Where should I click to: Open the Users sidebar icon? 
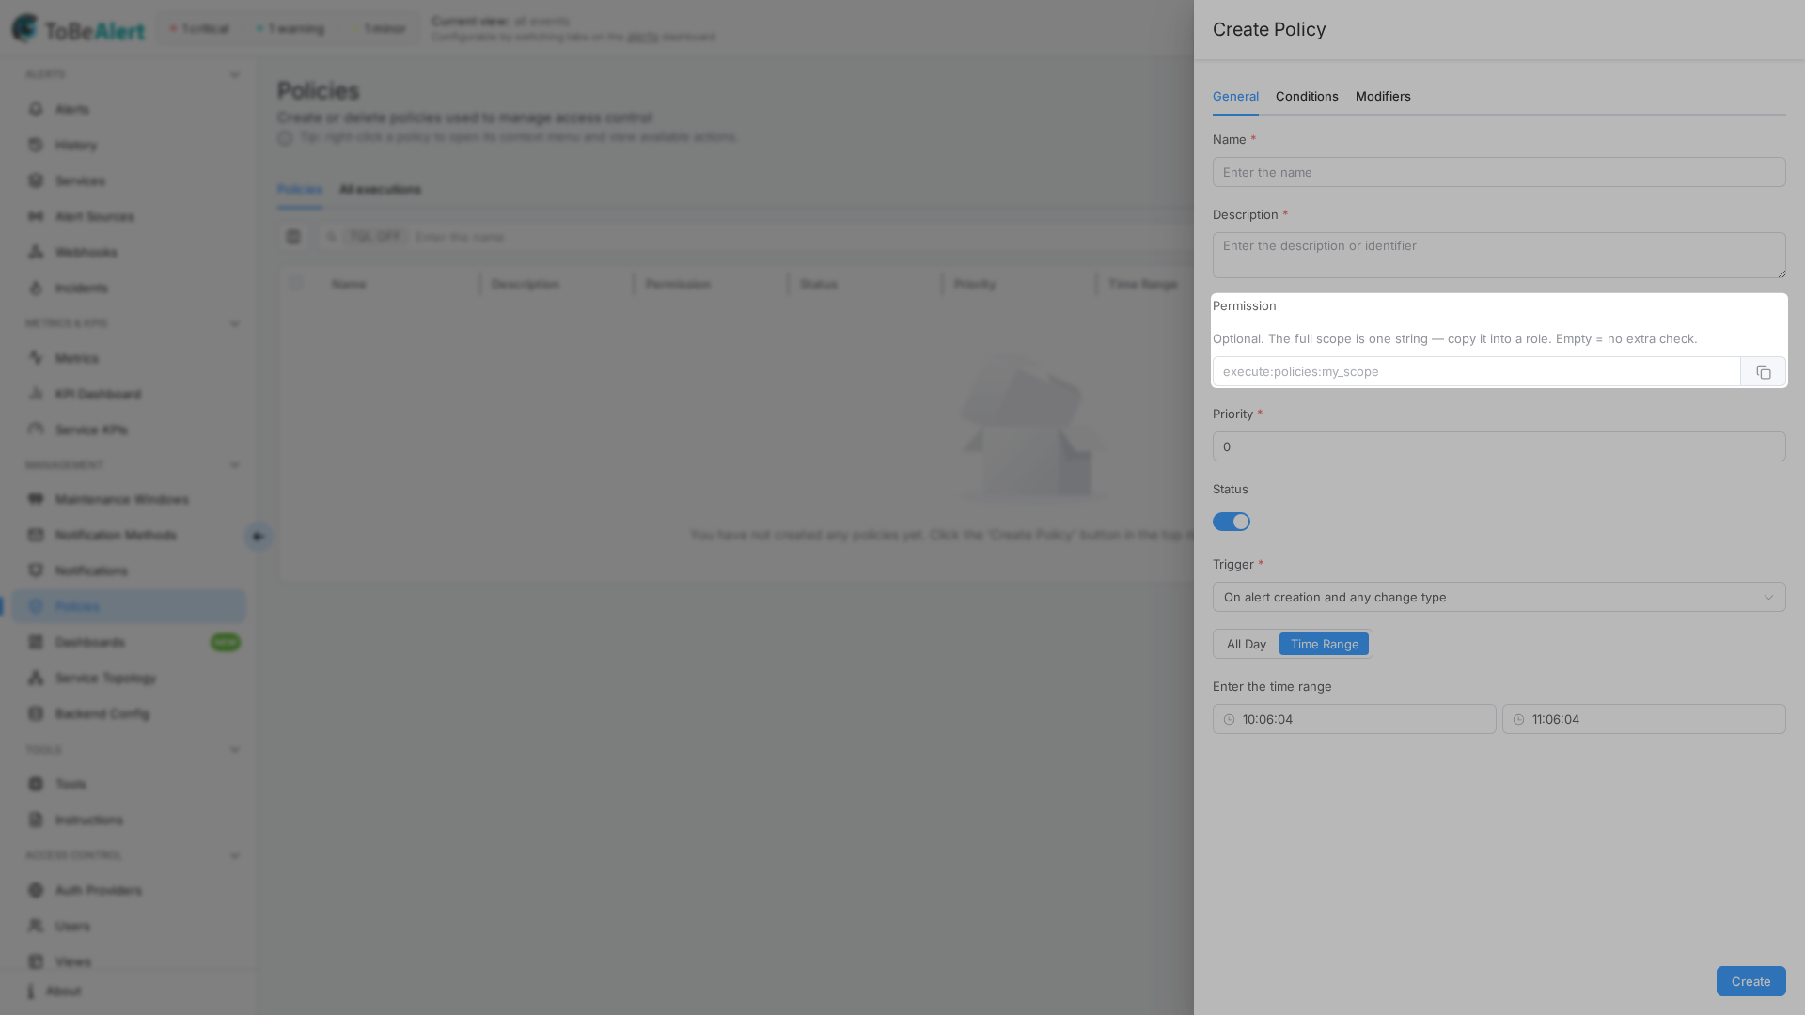36,926
